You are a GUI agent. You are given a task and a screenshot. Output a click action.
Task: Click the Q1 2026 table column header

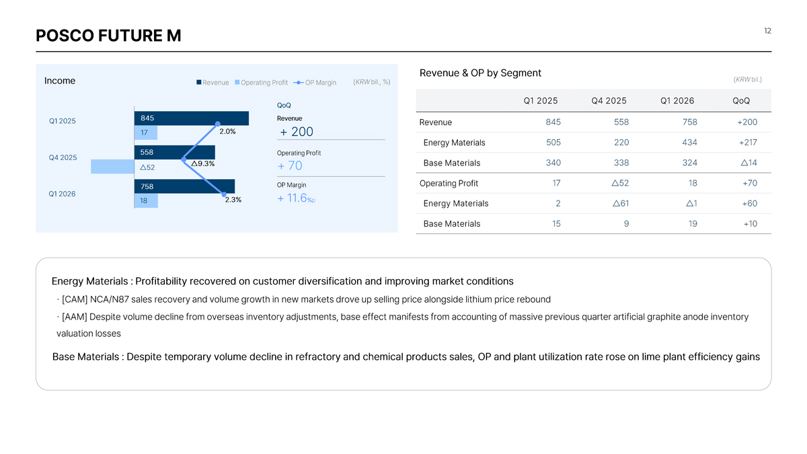[677, 101]
